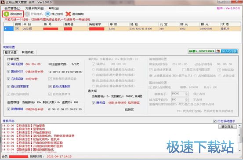Uncheck the 国战BOSS checkbox
This screenshot has width=243, height=160.
click(x=8, y=71)
